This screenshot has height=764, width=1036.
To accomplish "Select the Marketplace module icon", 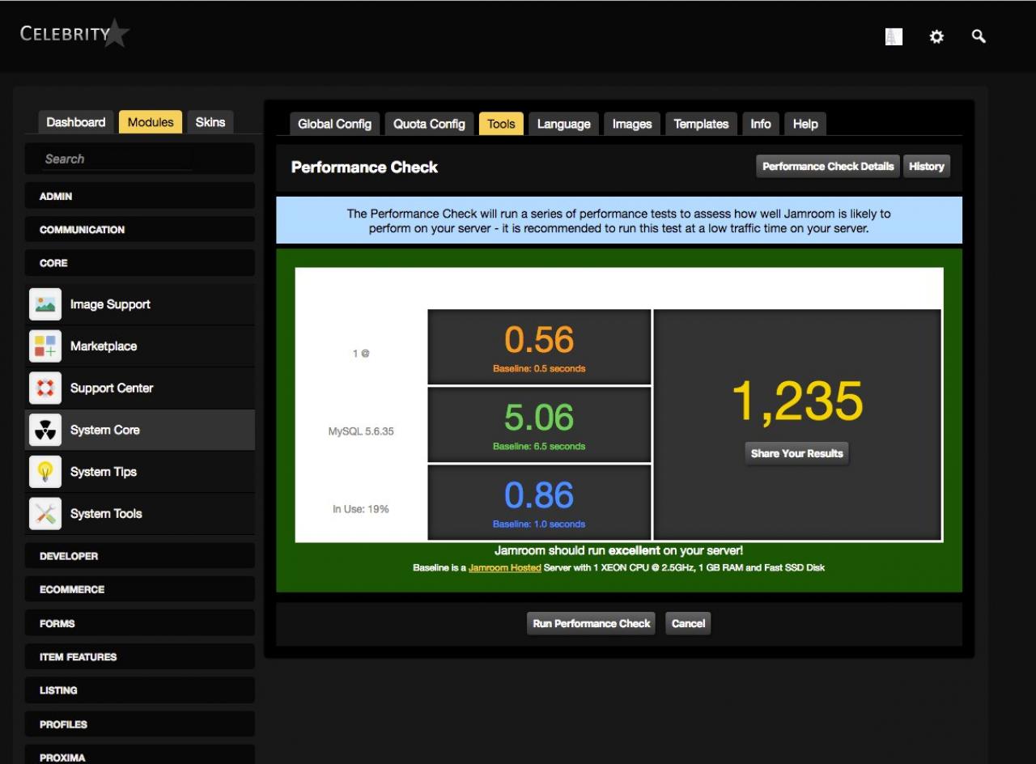I will (x=45, y=346).
